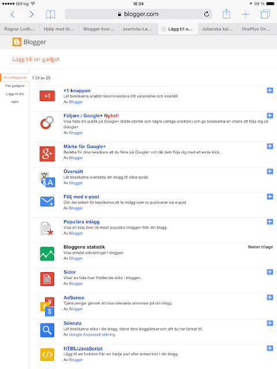
Task: Show all open tabs overview icon
Action: coord(265,14)
